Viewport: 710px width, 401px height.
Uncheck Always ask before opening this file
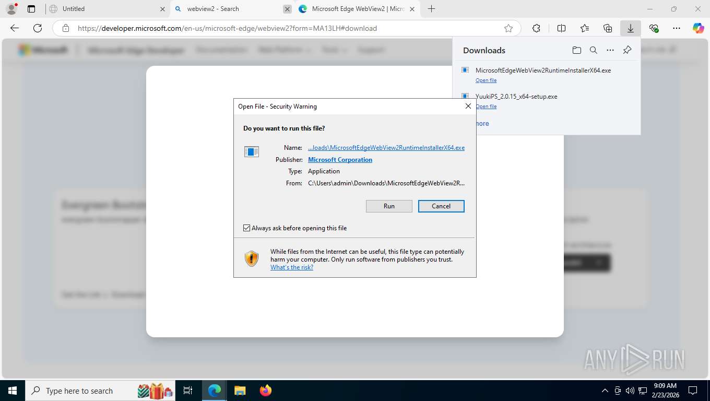coord(247,228)
